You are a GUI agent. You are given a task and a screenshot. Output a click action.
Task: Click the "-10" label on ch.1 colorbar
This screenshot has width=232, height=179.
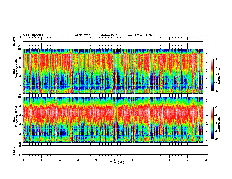(217, 91)
